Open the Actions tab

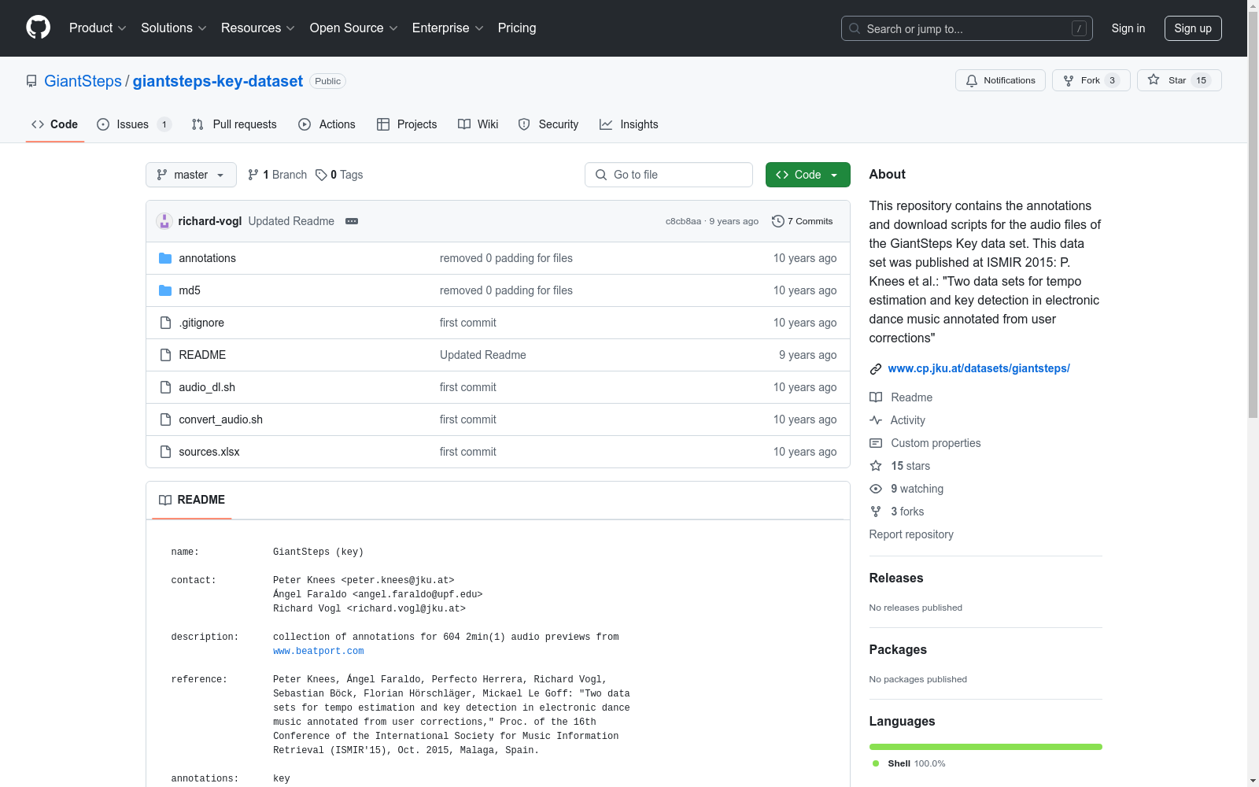tap(327, 124)
